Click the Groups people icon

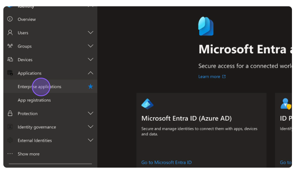(10, 46)
